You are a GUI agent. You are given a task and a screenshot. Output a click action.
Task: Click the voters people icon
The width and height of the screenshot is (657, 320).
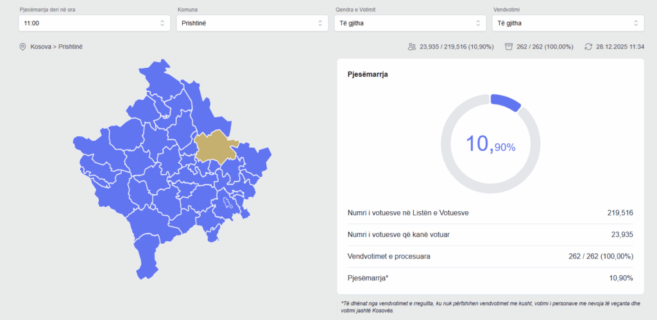(x=411, y=47)
